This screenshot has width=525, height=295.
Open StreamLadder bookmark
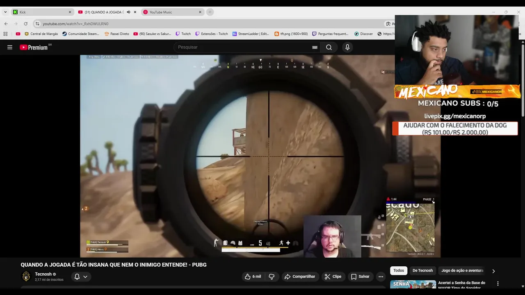click(x=251, y=34)
